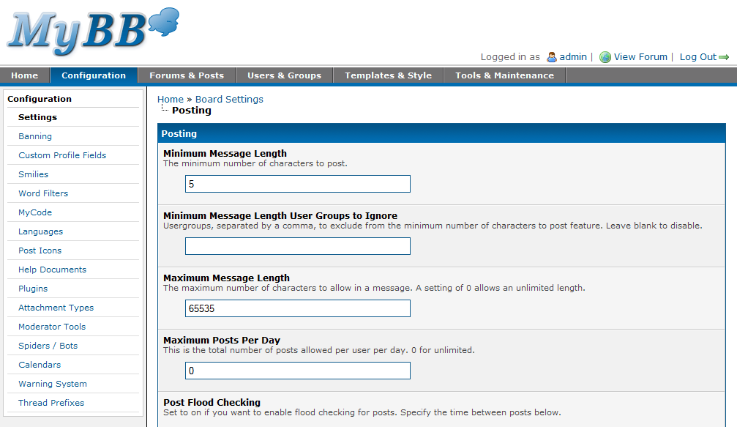Switch to Forums & Posts tab
This screenshot has height=427, width=737.
187,75
